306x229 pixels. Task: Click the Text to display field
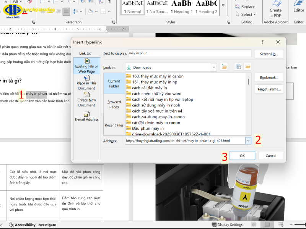point(189,53)
